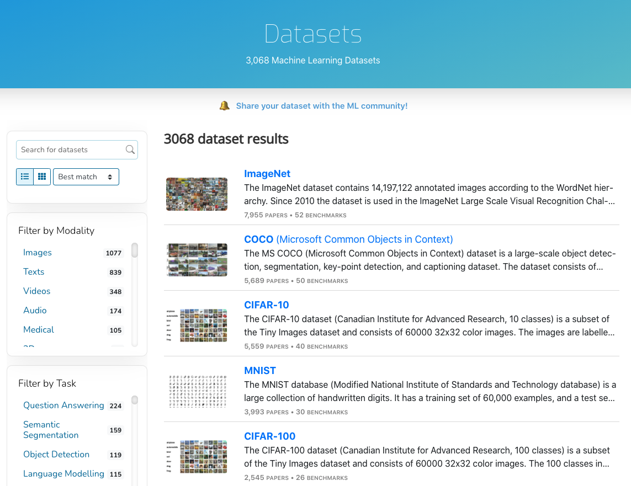The width and height of the screenshot is (631, 486).
Task: Filter by Images modality
Action: 38,253
